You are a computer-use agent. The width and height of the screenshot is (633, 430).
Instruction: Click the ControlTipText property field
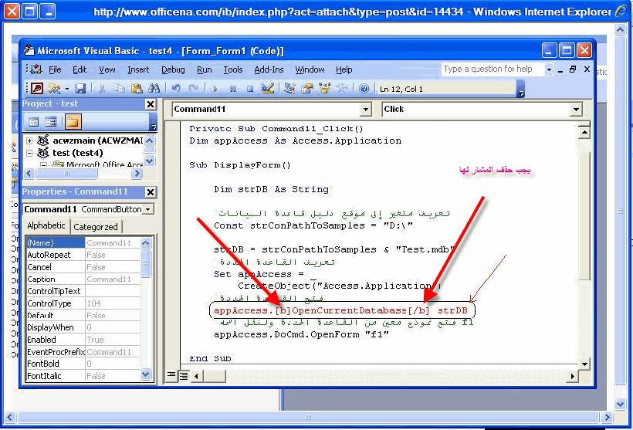coord(112,291)
